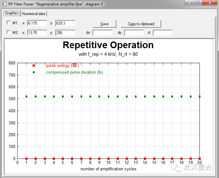Click the y-axis label 500
219x178 pixels.
[12, 99]
